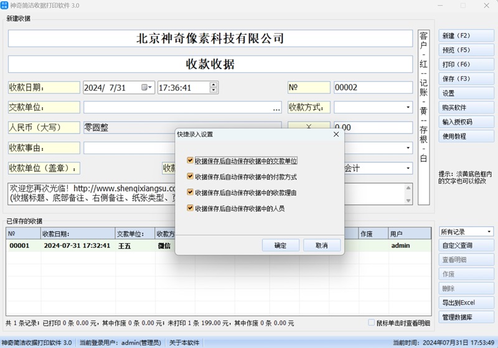Image resolution: width=498 pixels, height=348 pixels.
Task: Click 新建（F2）button
Action: coord(466,36)
